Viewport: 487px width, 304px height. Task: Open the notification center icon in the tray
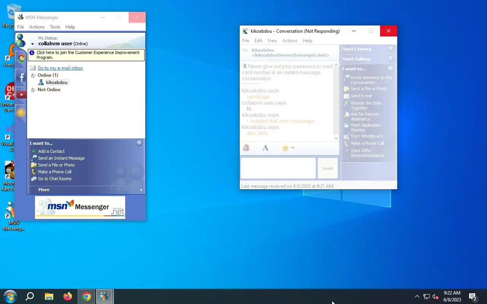coord(473,297)
